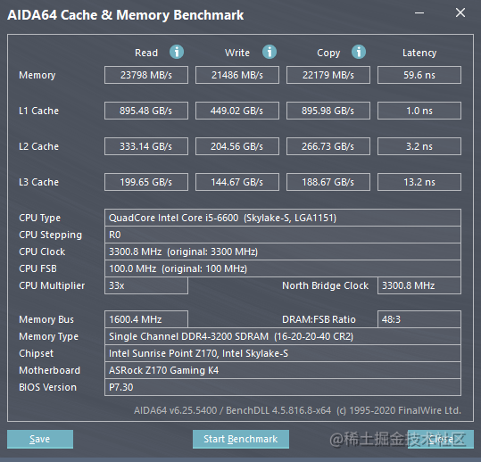Open the Copy info icon

359,52
